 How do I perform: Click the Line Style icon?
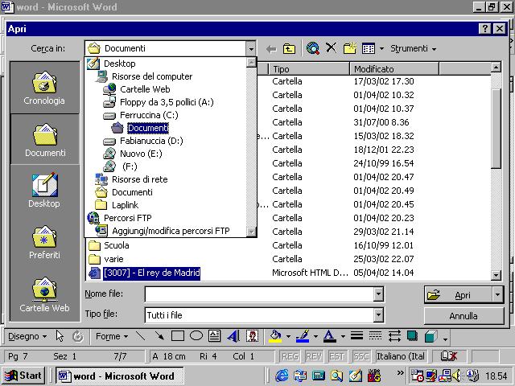pos(356,336)
